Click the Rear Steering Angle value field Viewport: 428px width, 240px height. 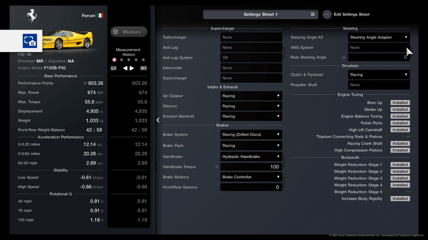pyautogui.click(x=379, y=57)
